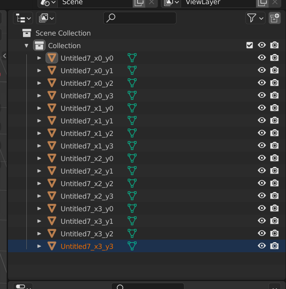Click the Scene name field
The height and width of the screenshot is (289, 286).
pyautogui.click(x=95, y=3)
